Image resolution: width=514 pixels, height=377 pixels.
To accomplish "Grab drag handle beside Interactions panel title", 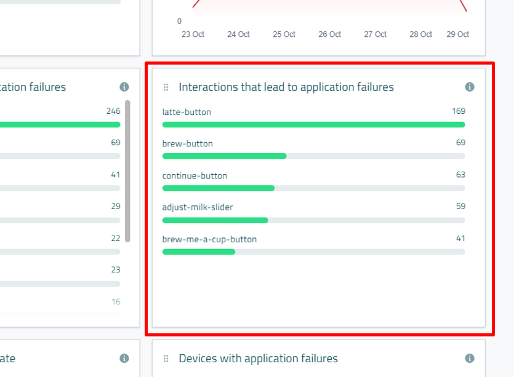I will (166, 87).
